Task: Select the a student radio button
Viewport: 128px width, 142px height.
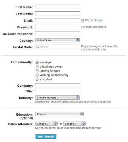Action: pyautogui.click(x=37, y=79)
